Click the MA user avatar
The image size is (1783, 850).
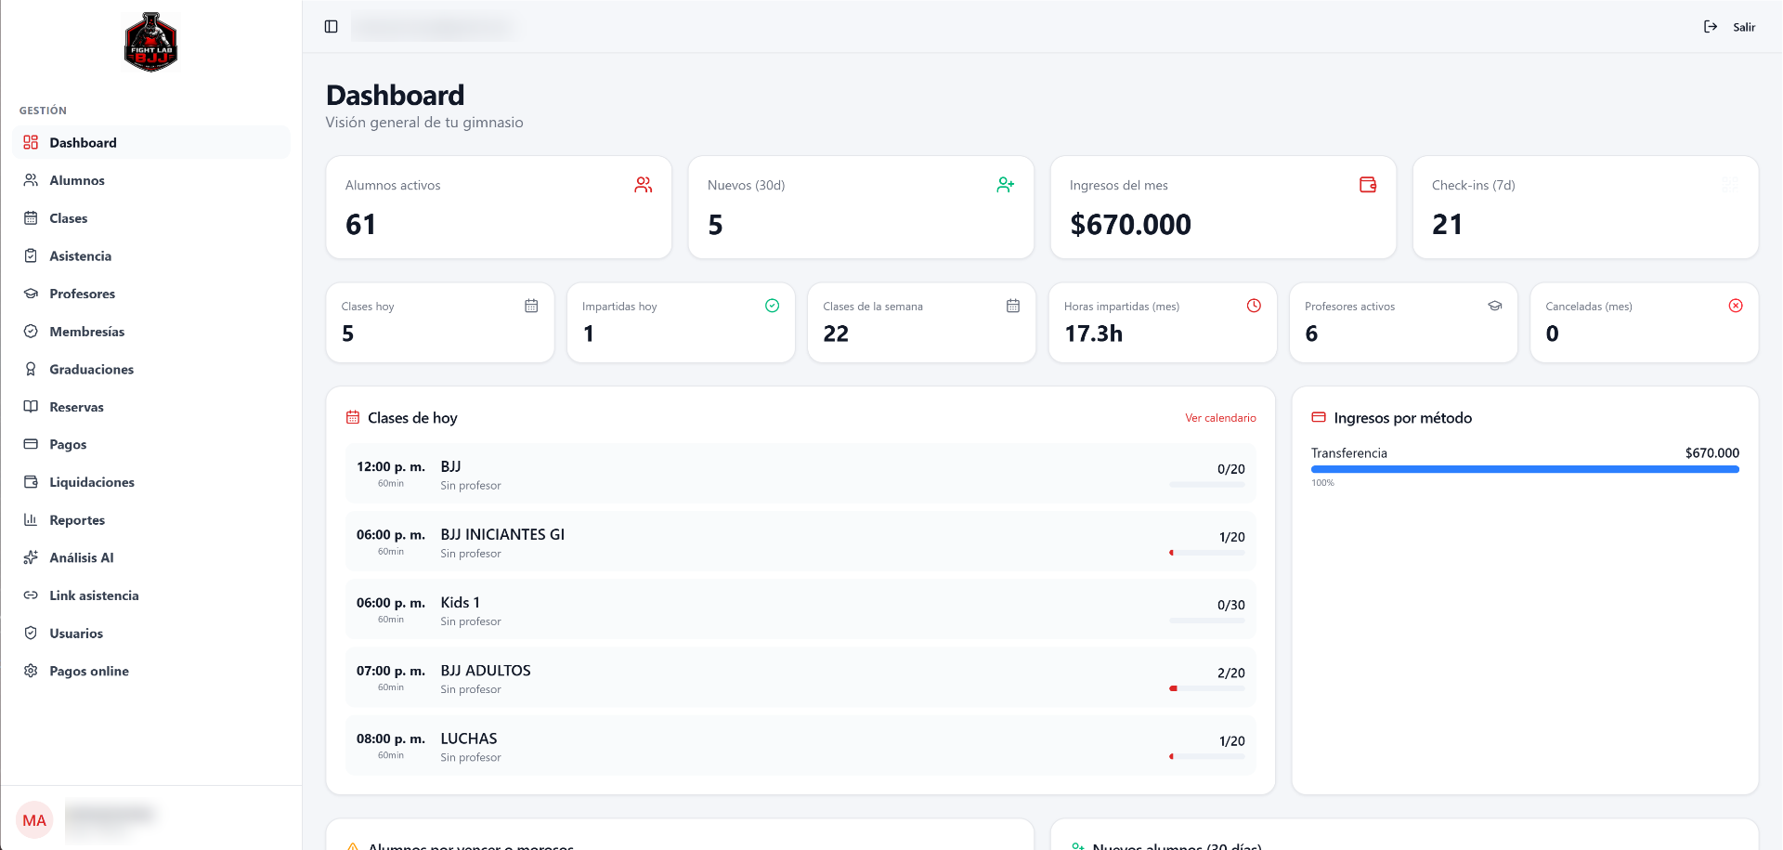pos(34,820)
